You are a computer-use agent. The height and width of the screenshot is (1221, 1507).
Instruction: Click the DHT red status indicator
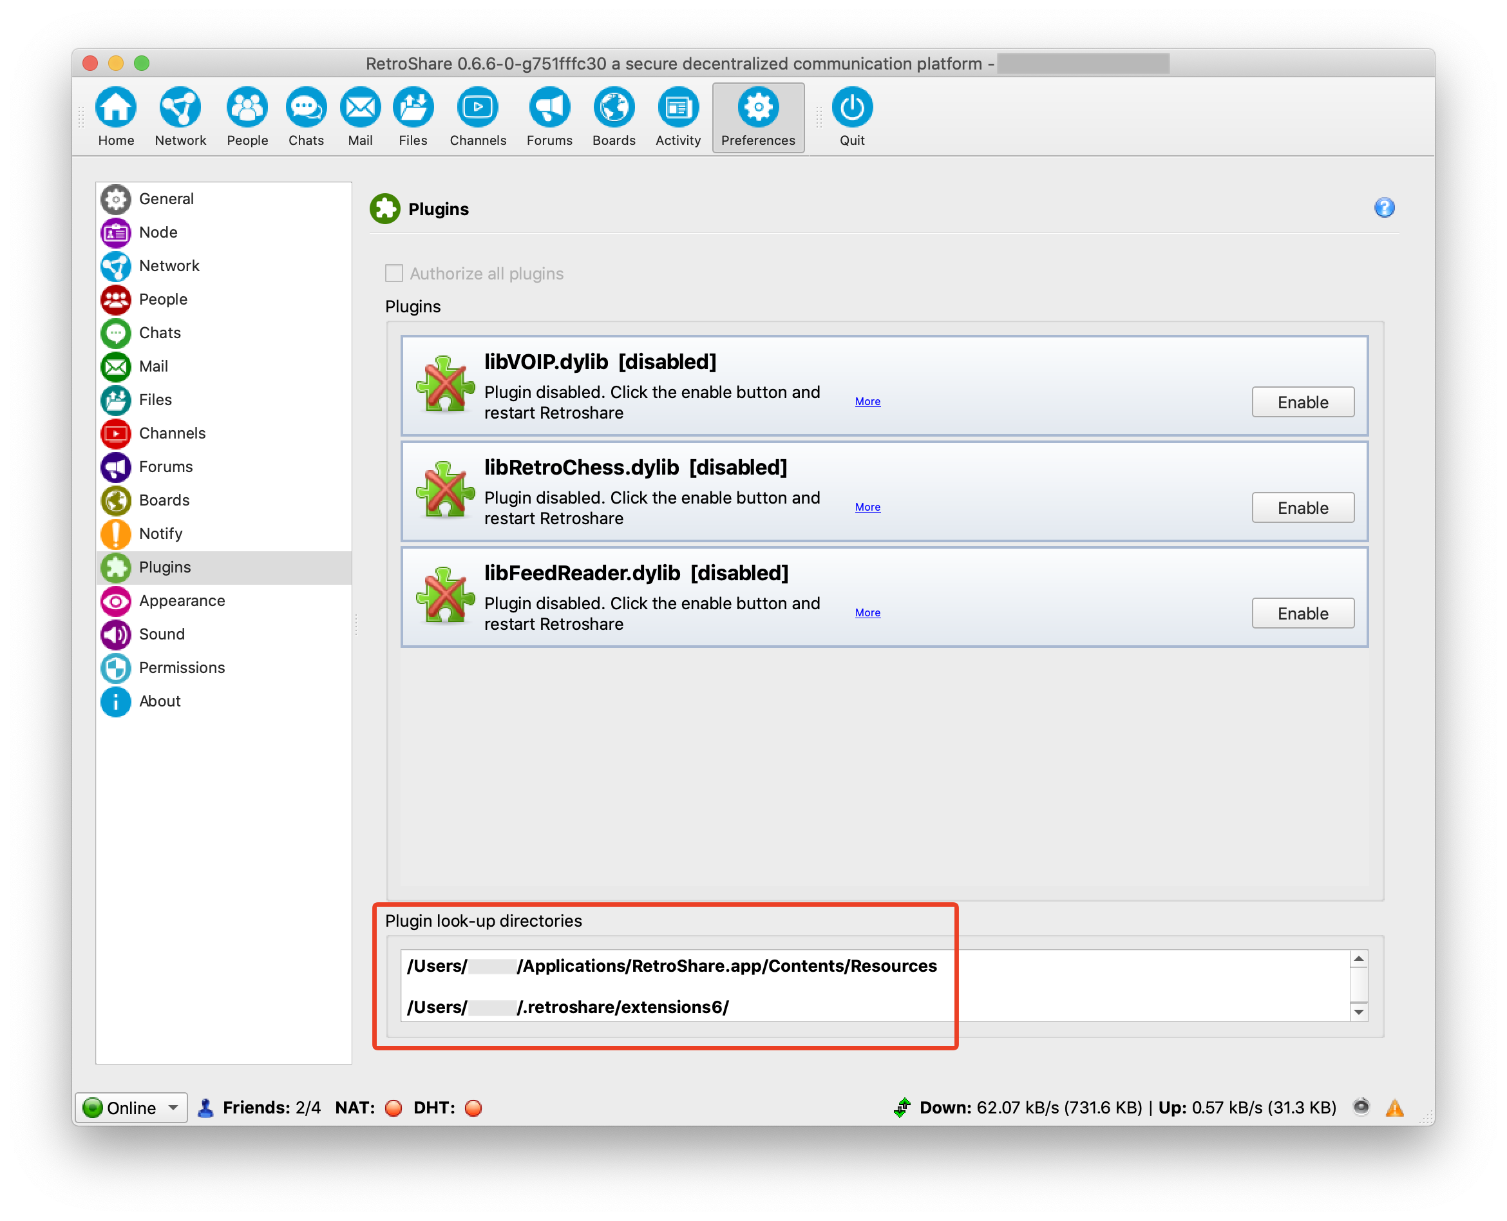click(473, 1108)
